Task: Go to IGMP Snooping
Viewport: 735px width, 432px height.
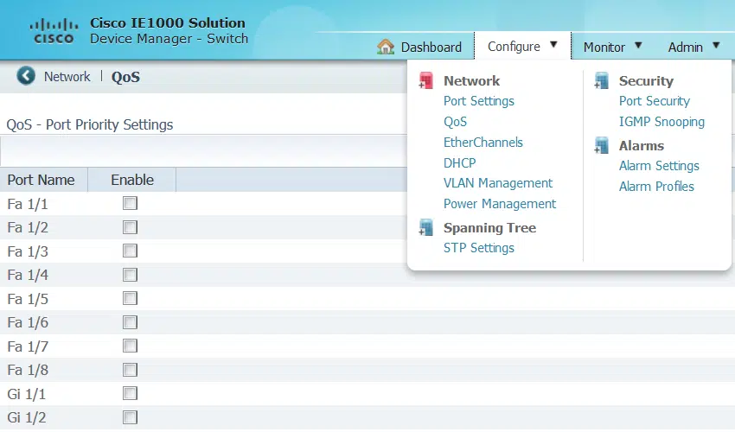Action: (x=661, y=122)
